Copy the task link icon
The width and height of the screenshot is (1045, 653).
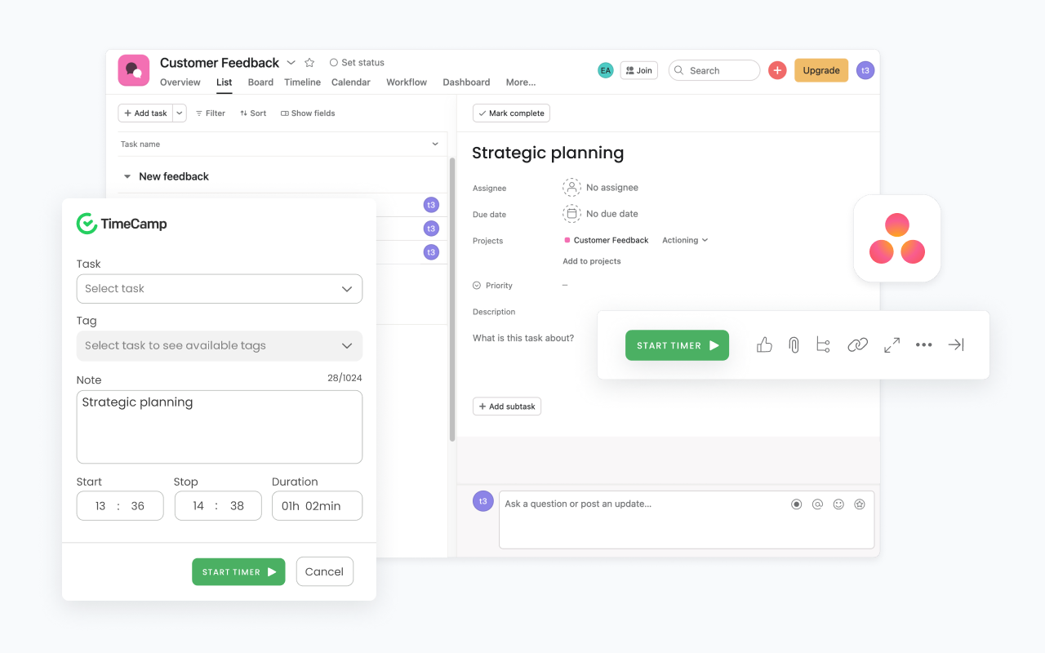click(858, 344)
